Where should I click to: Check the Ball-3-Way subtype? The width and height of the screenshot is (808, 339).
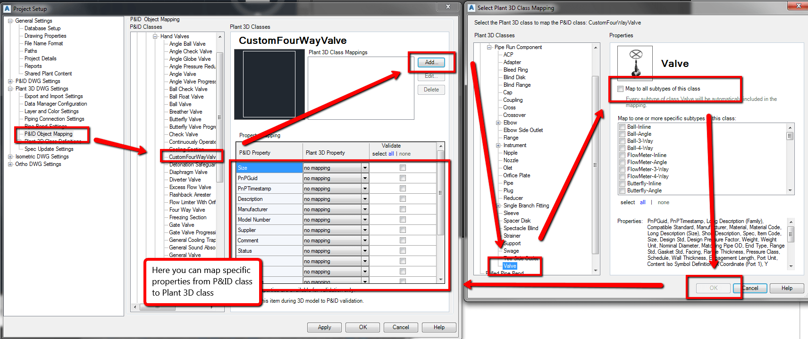click(622, 141)
